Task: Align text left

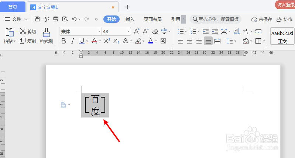Action: pos(181,41)
